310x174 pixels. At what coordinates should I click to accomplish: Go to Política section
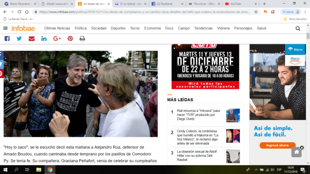(81, 28)
